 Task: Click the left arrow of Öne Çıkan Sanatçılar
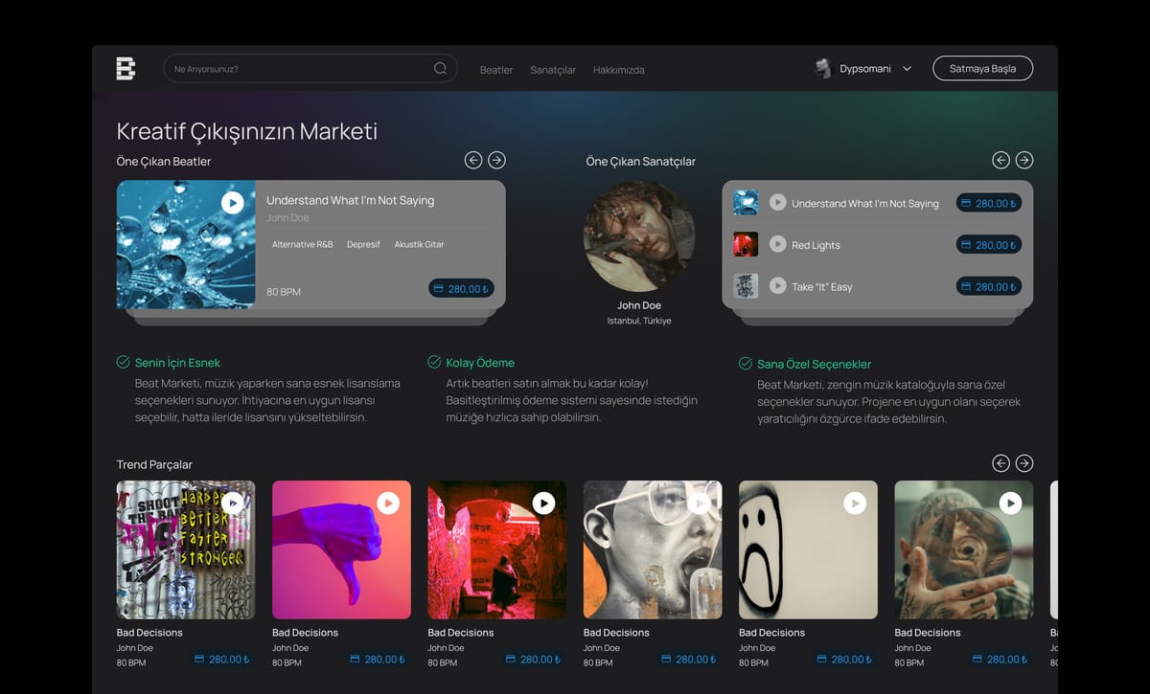click(x=1000, y=160)
